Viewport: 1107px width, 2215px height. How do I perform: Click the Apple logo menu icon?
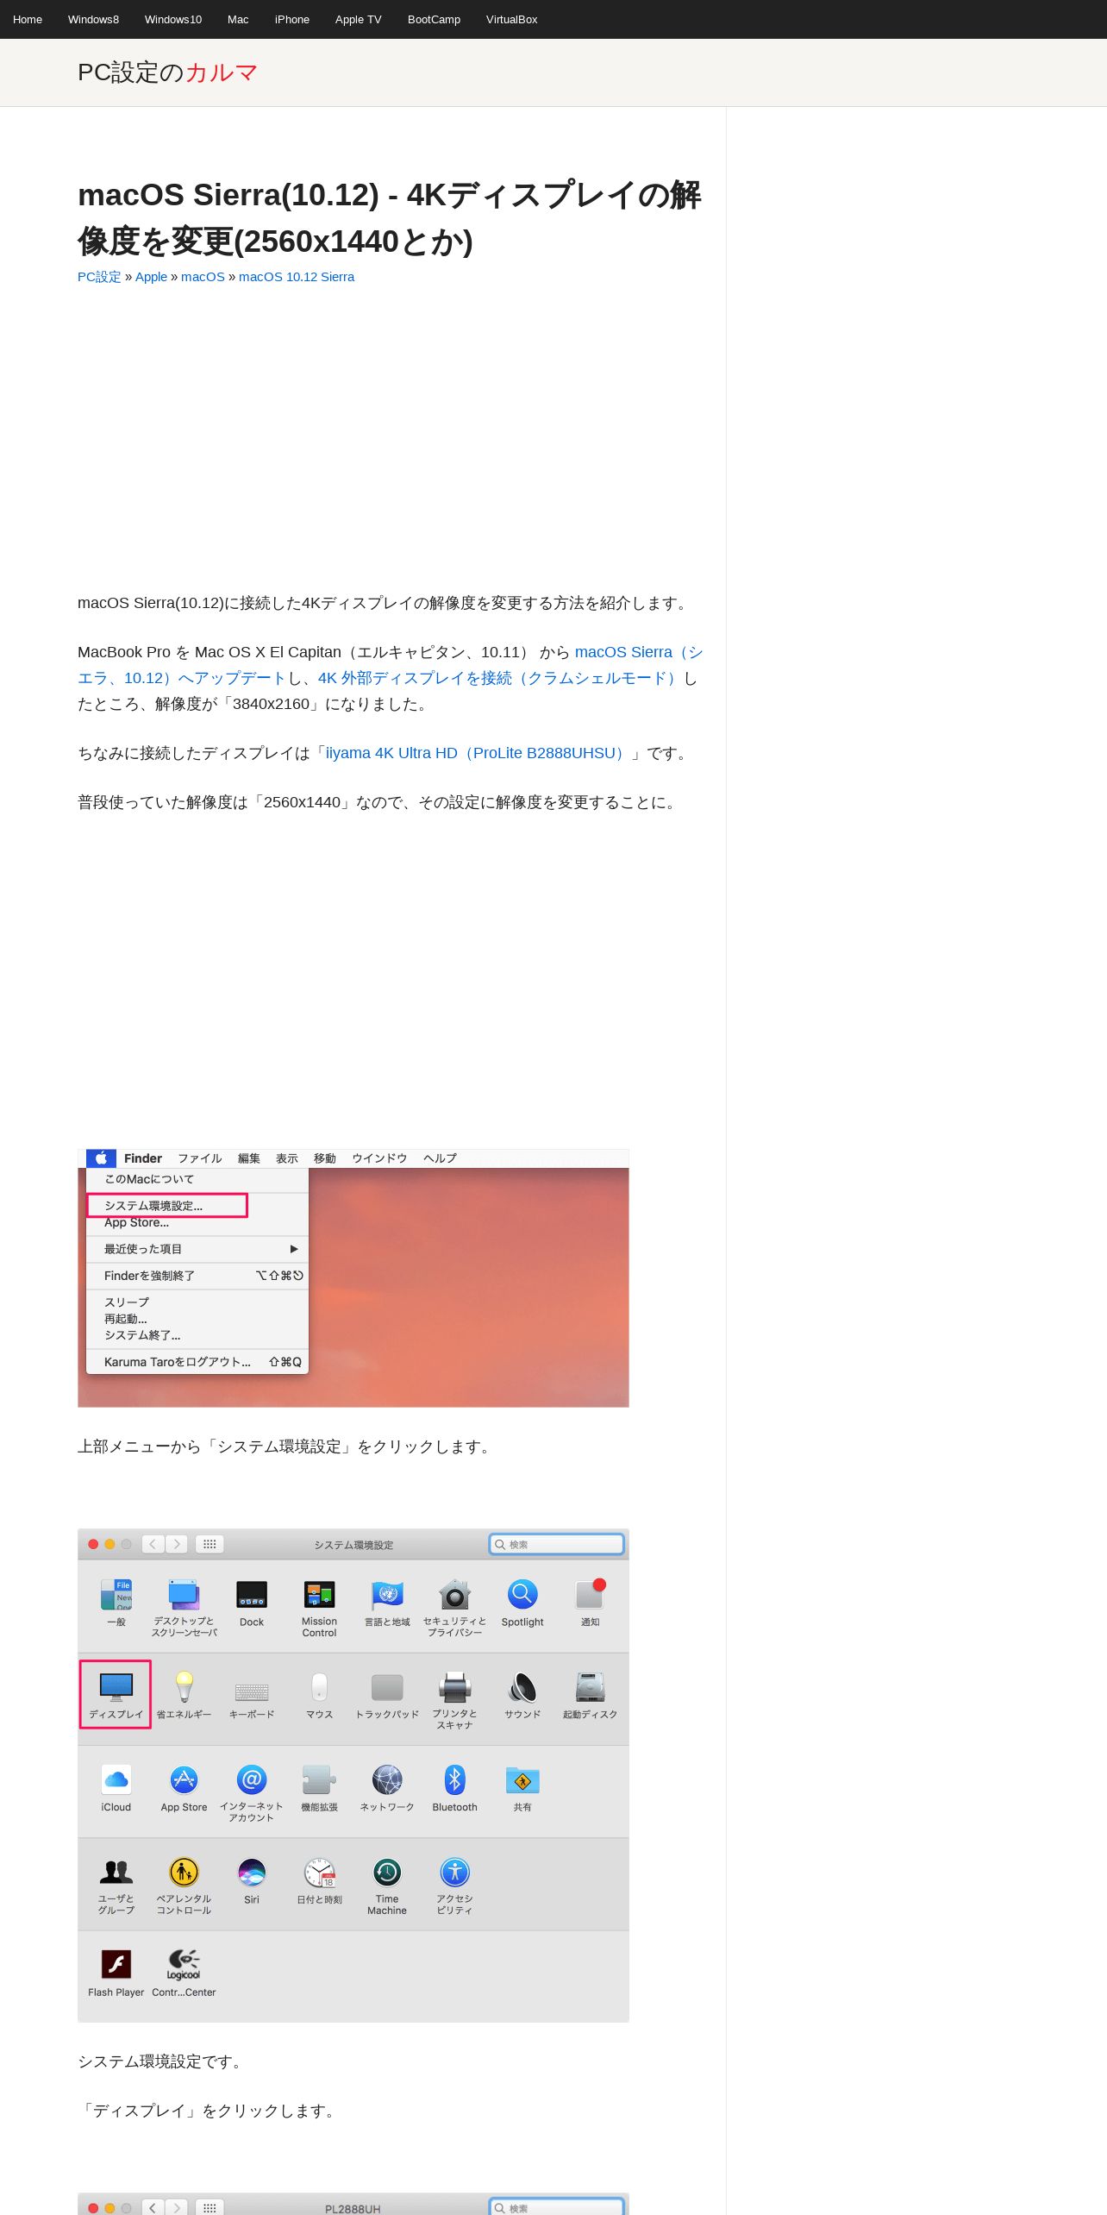(x=101, y=1158)
